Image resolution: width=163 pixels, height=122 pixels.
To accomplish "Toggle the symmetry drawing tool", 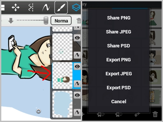I will [x=31, y=7].
